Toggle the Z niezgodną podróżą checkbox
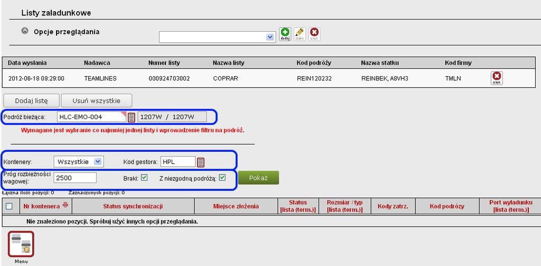 [222, 178]
